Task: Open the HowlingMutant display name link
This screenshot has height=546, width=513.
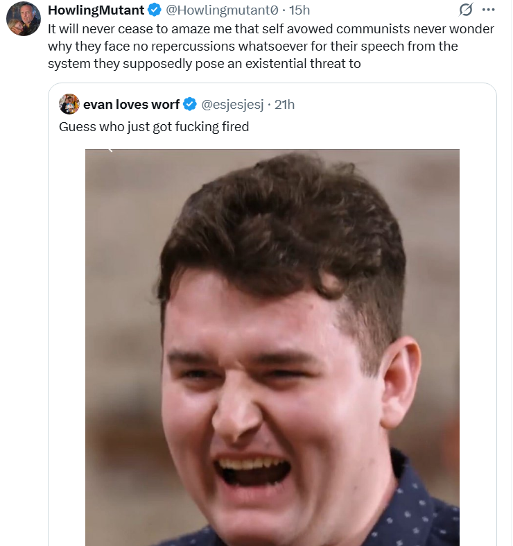Action: [96, 10]
